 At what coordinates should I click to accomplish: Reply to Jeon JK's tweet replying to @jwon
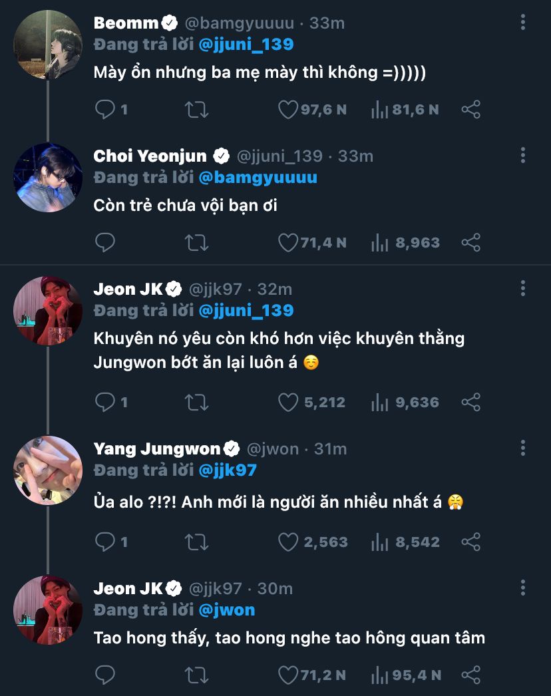click(105, 675)
